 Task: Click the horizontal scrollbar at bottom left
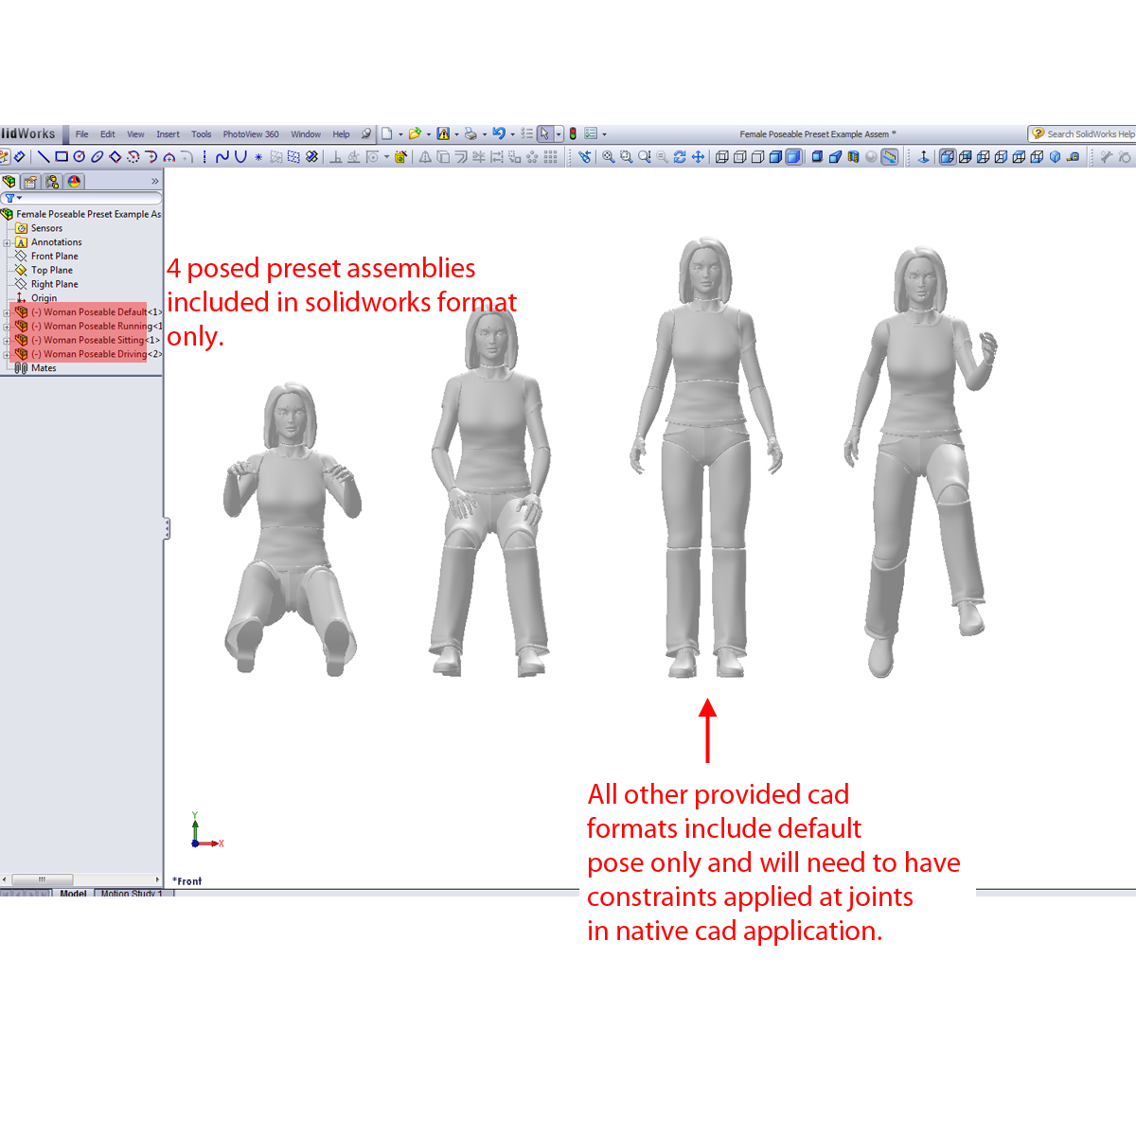(42, 879)
